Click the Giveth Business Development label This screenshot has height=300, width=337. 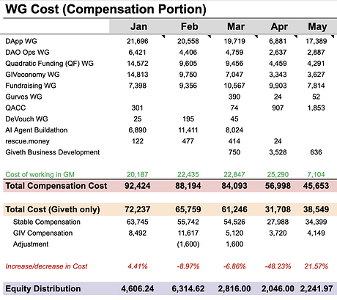(x=53, y=152)
